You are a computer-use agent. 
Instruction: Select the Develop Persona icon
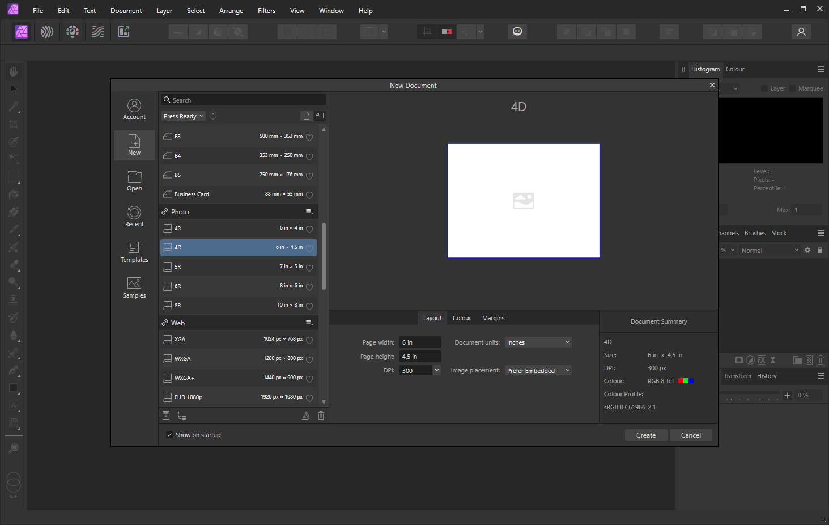(x=73, y=32)
